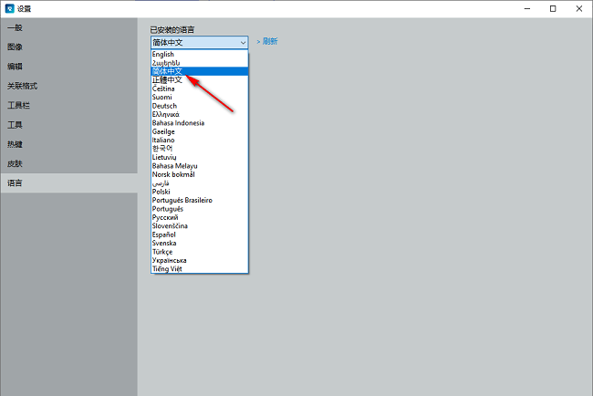Select the 语言 settings section
The image size is (593, 396).
coord(68,183)
